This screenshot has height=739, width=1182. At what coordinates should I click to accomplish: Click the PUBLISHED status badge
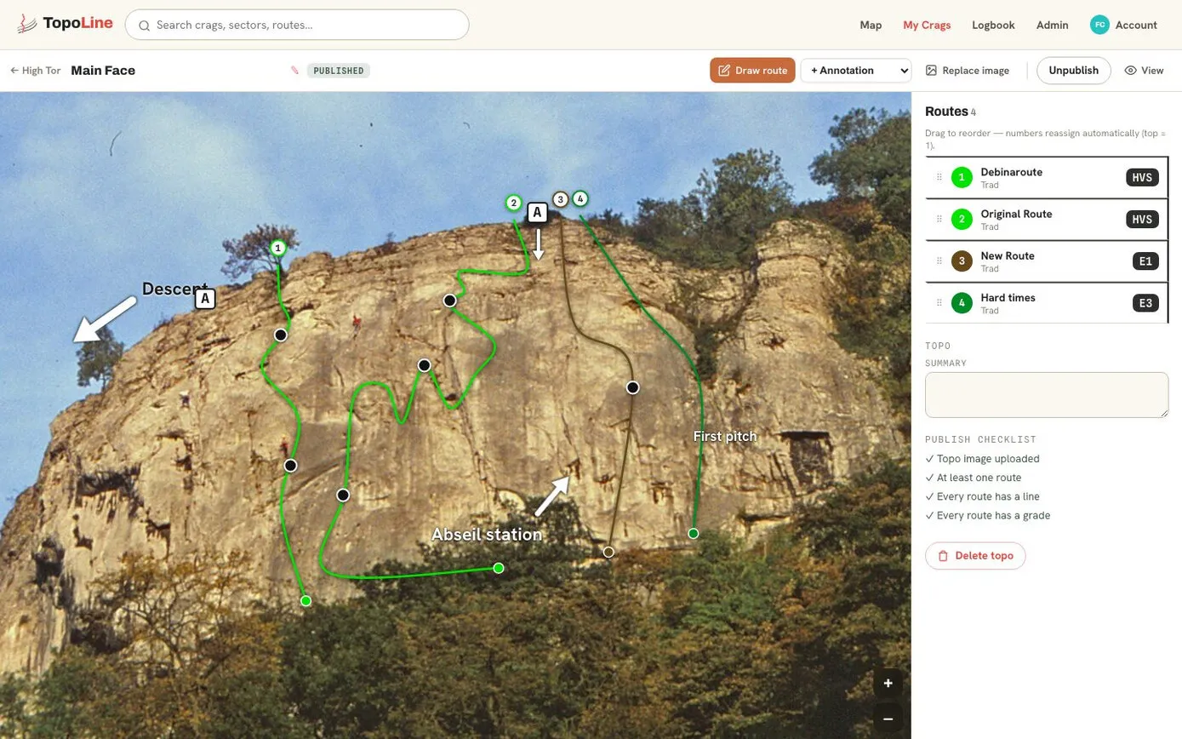coord(338,71)
